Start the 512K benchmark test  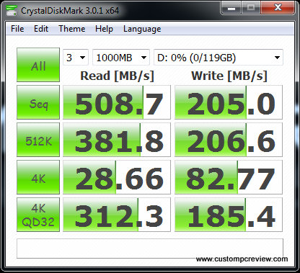tap(38, 140)
